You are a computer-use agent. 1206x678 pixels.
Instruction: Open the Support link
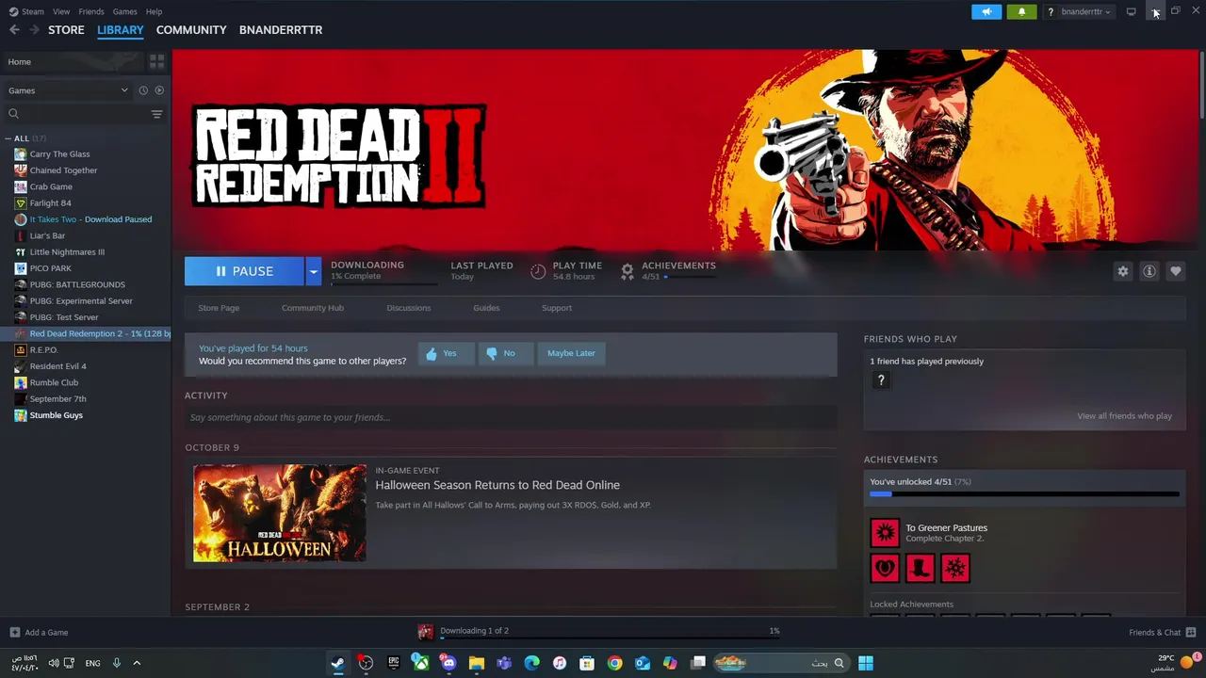(557, 308)
